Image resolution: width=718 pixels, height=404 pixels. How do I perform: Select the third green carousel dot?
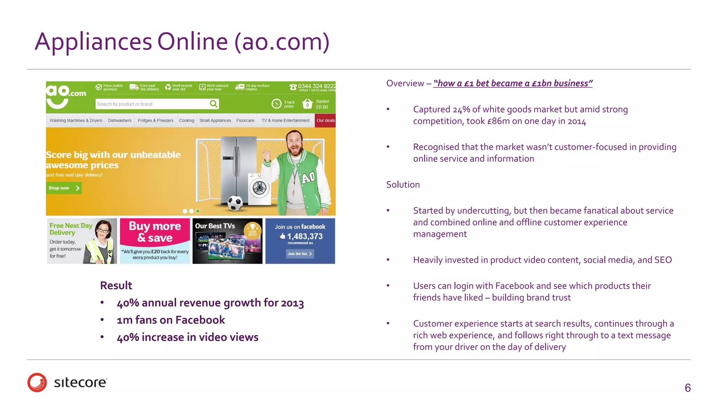pyautogui.click(x=198, y=211)
